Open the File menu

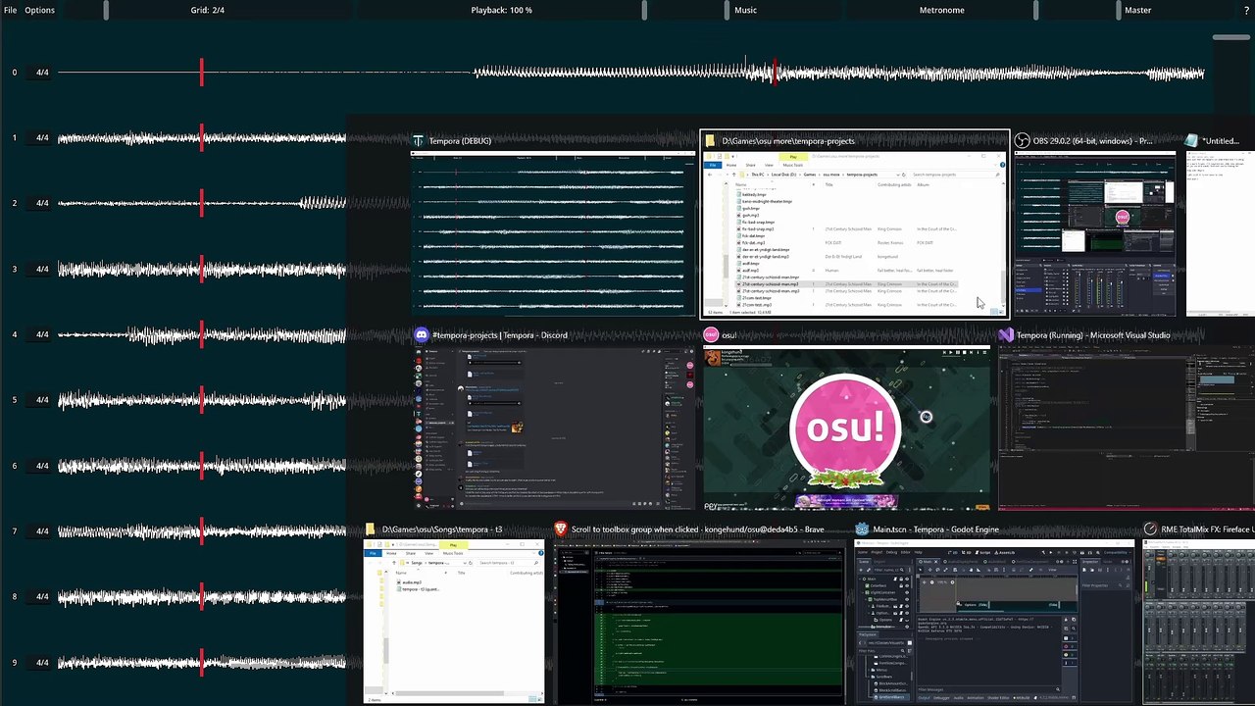pyautogui.click(x=11, y=10)
